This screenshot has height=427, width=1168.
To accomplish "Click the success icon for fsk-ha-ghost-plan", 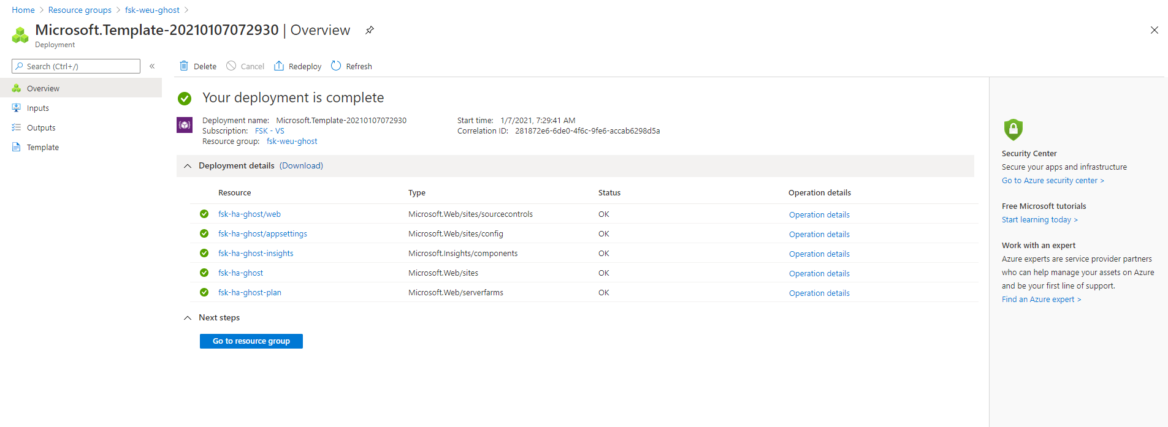I will tap(204, 292).
